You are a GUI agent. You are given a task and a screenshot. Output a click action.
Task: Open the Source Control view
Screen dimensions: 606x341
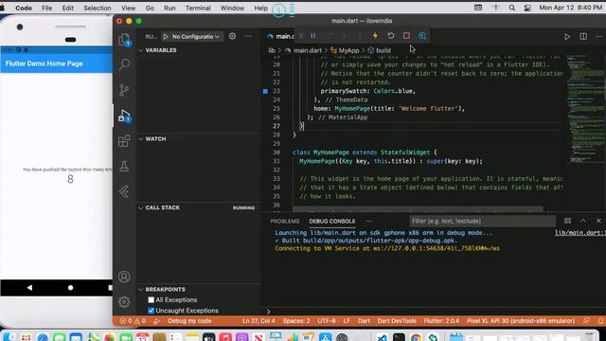coord(124,90)
